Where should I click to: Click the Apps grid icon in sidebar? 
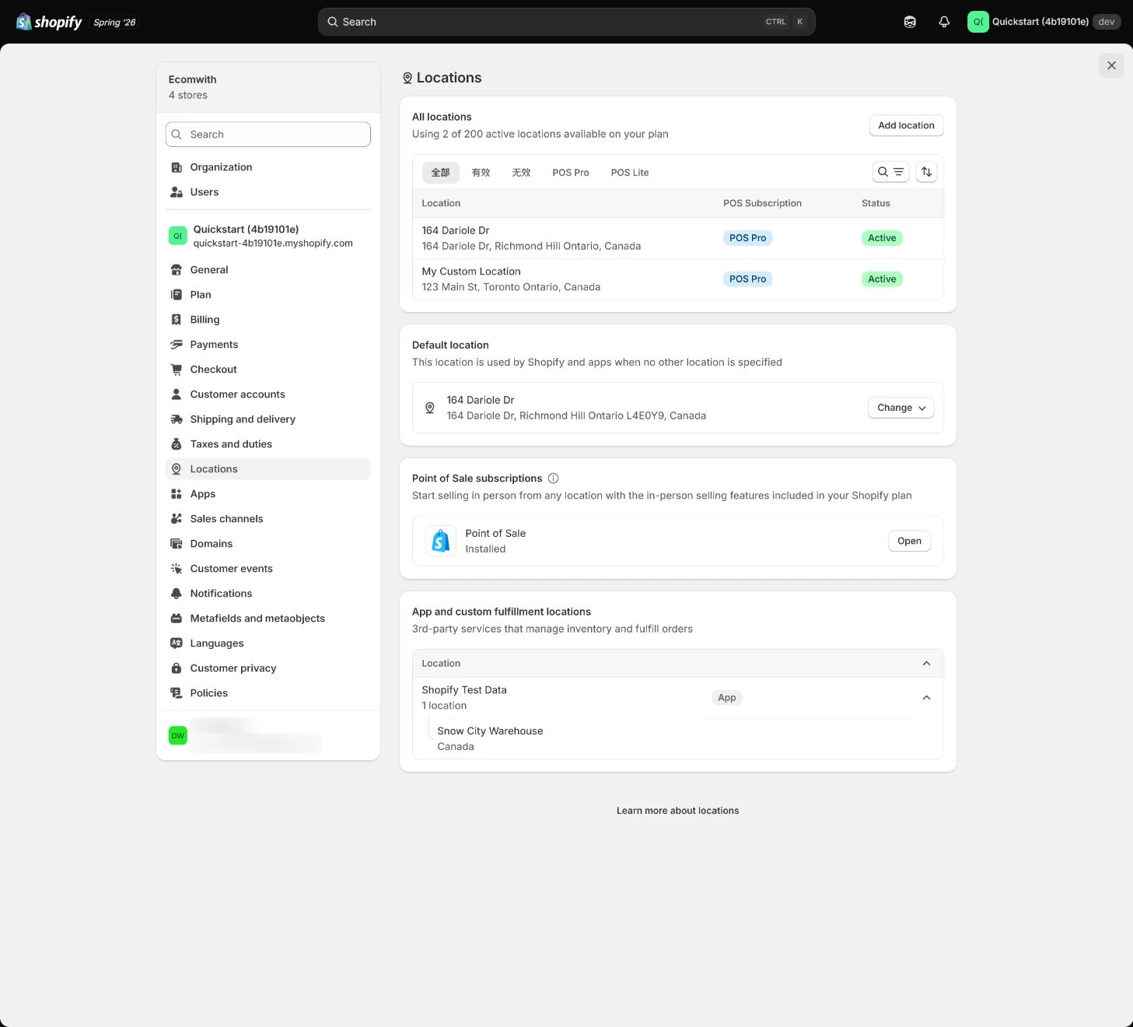click(x=177, y=494)
